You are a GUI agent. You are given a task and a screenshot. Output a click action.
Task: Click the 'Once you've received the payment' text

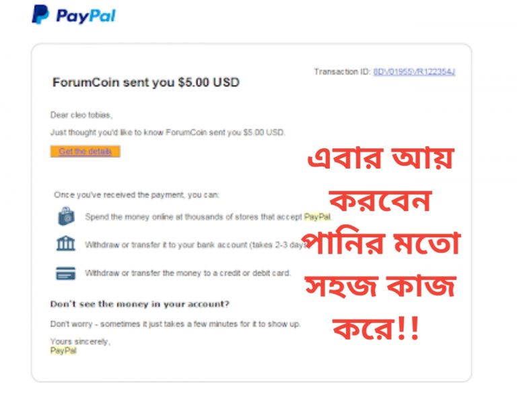[137, 195]
